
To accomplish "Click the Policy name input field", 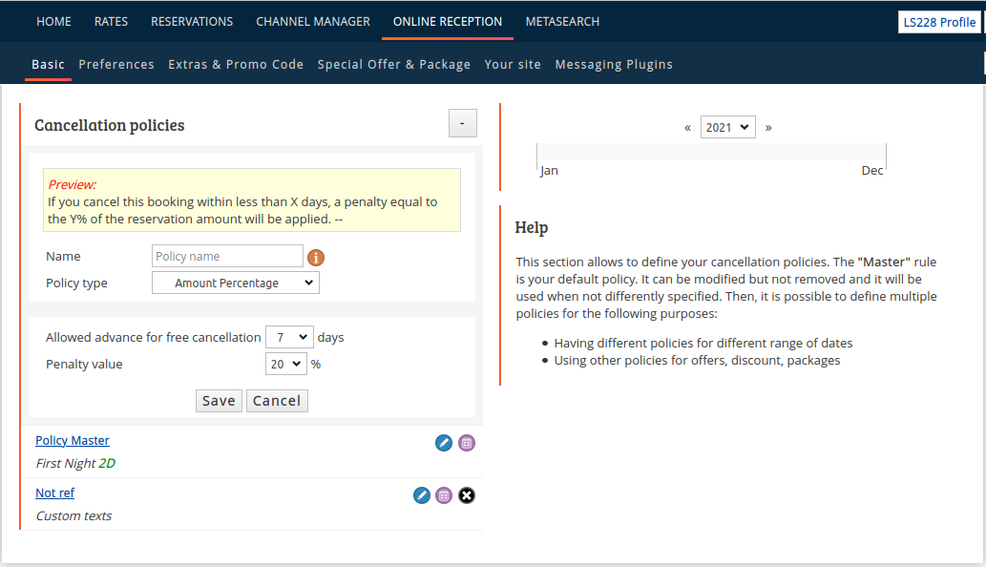I will (x=227, y=257).
